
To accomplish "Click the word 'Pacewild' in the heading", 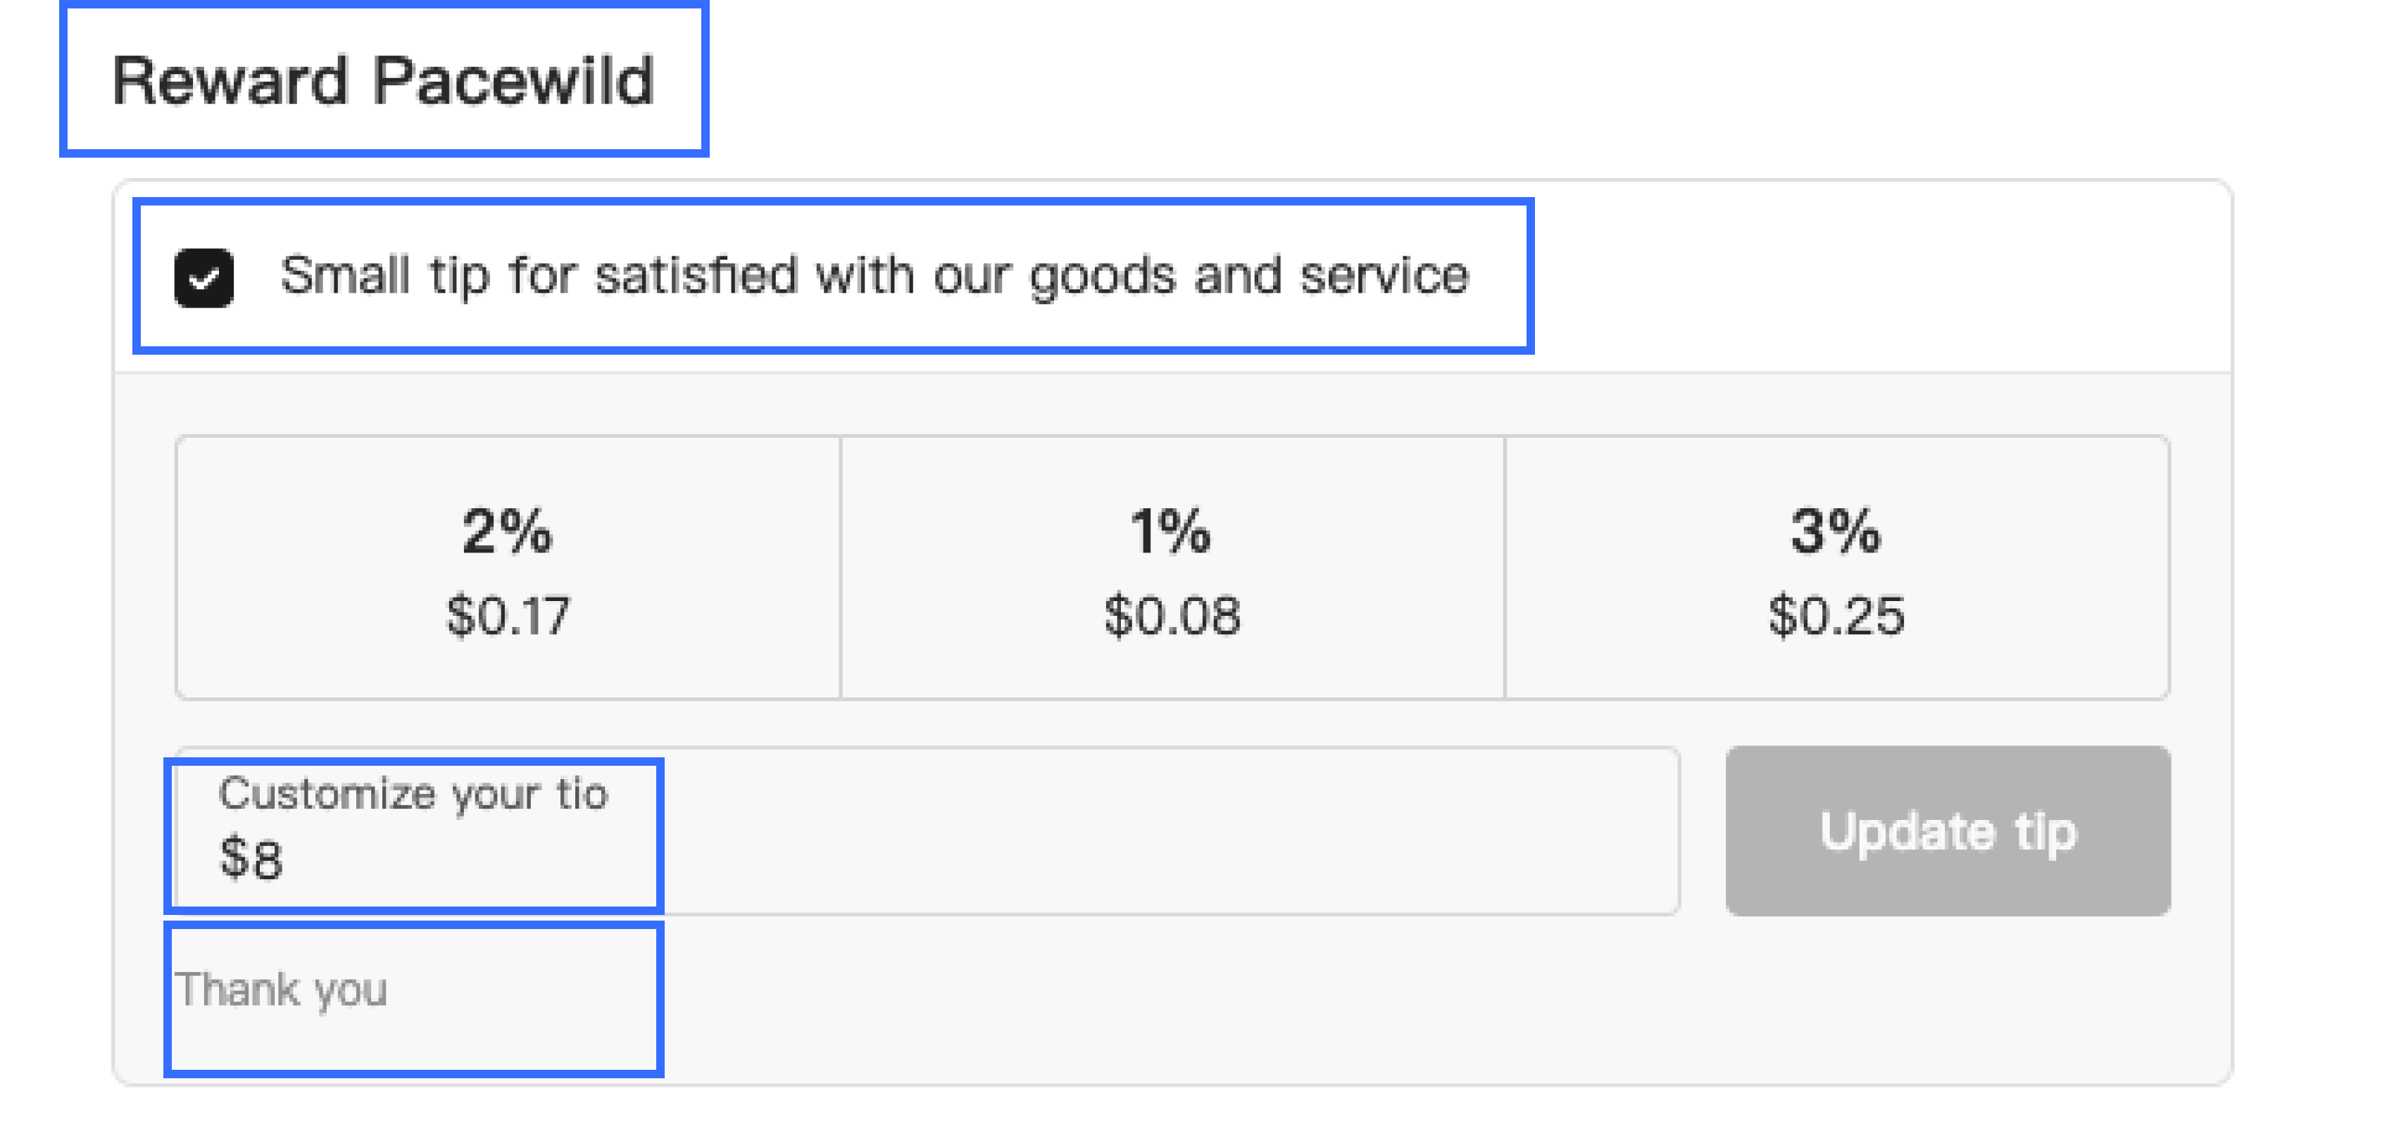I will coord(513,81).
